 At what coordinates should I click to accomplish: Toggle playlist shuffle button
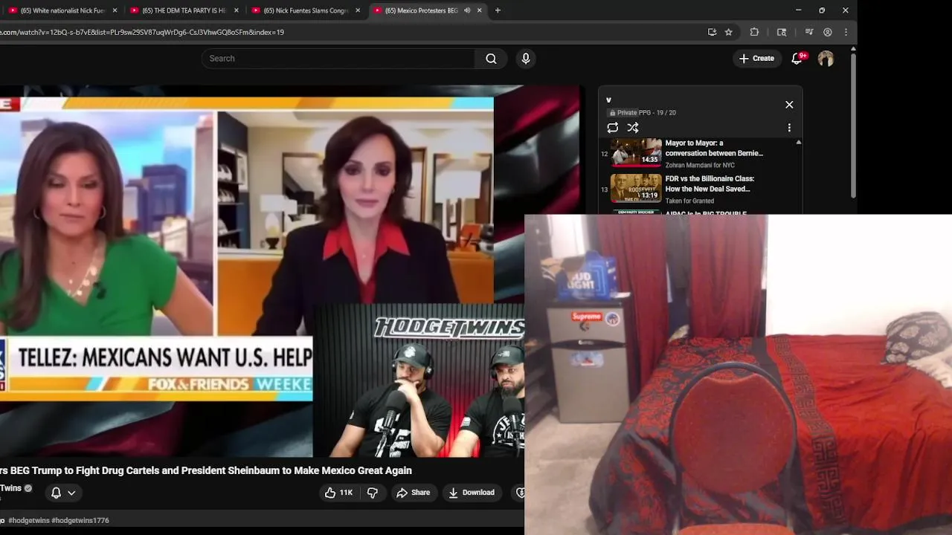tap(633, 128)
